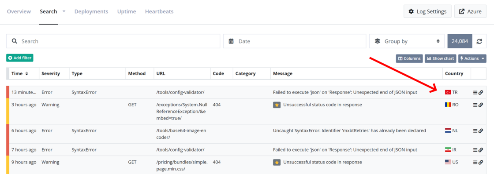The image size is (494, 174).
Task: Click into the Search input field
Action: coord(113,41)
